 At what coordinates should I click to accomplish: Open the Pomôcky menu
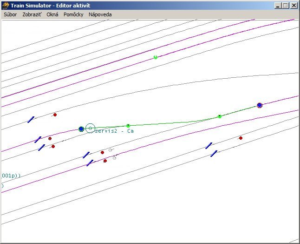pyautogui.click(x=73, y=14)
